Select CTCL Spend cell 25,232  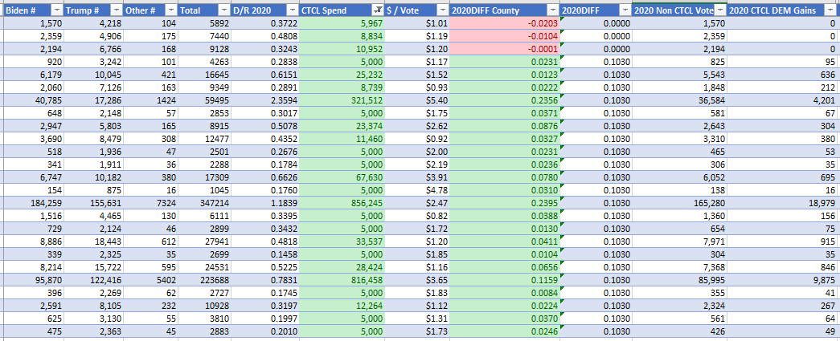[342, 75]
